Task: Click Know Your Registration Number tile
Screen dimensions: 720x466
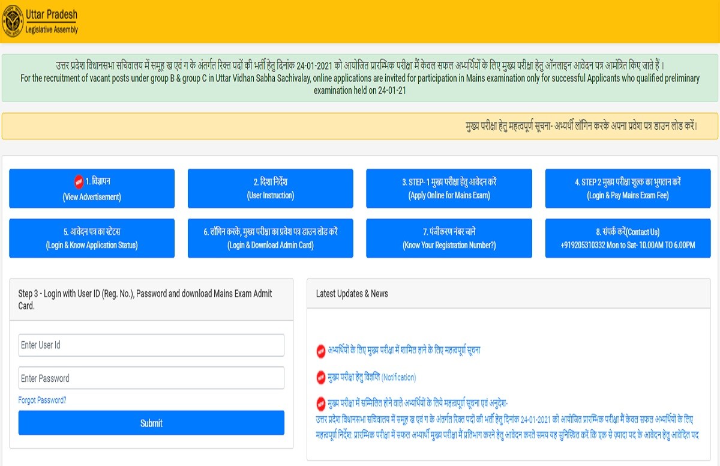Action: coord(449,238)
